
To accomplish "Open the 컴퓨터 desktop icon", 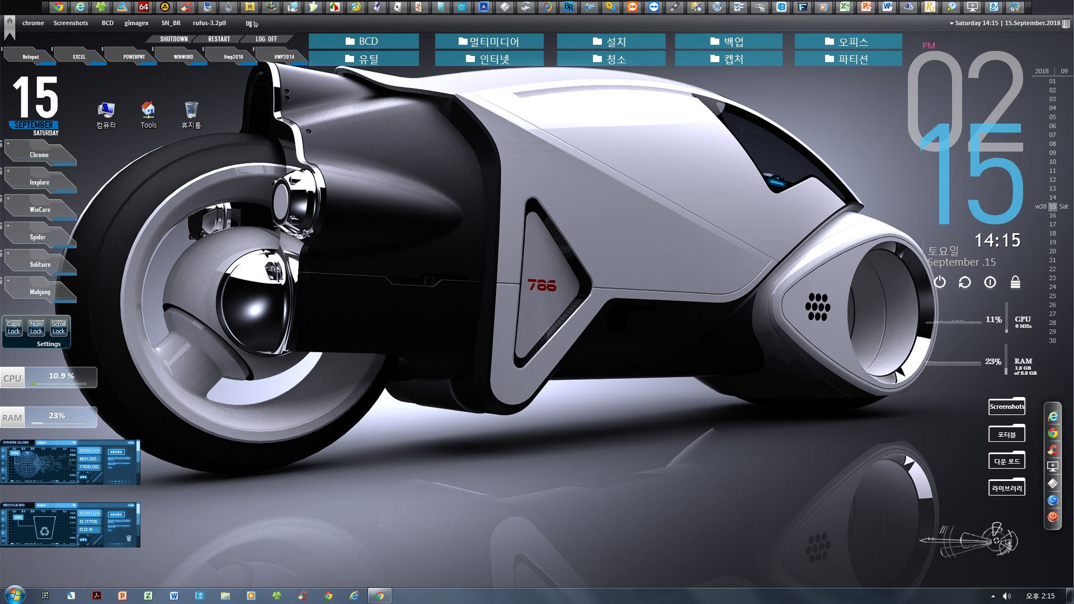I will (x=106, y=115).
